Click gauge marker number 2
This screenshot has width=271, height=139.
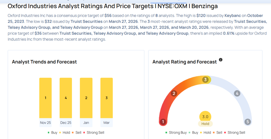tap(174, 93)
